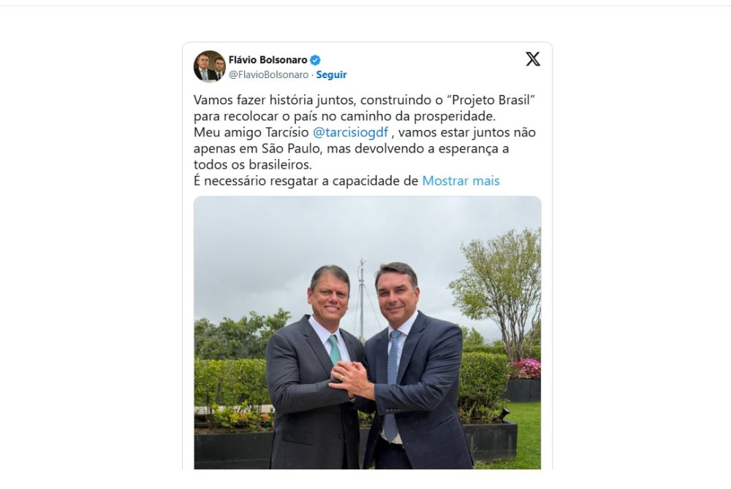Click the Flávio Bolsonaro display name

(x=268, y=60)
